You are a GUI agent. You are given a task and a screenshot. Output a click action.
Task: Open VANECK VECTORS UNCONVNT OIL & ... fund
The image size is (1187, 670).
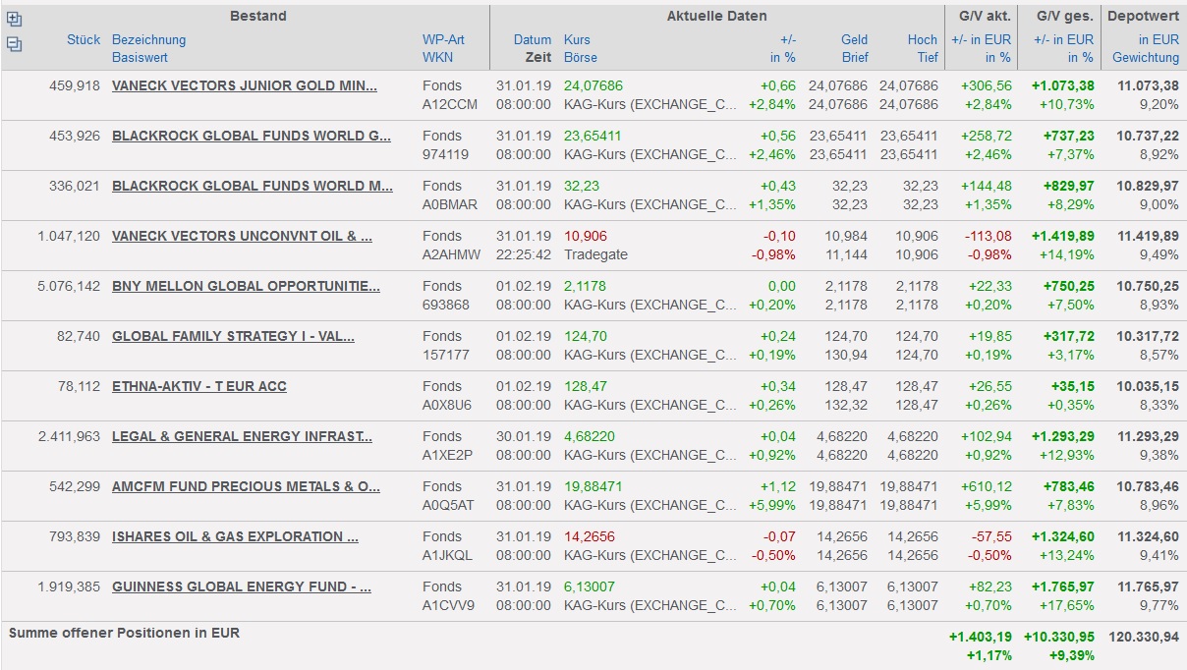[243, 236]
